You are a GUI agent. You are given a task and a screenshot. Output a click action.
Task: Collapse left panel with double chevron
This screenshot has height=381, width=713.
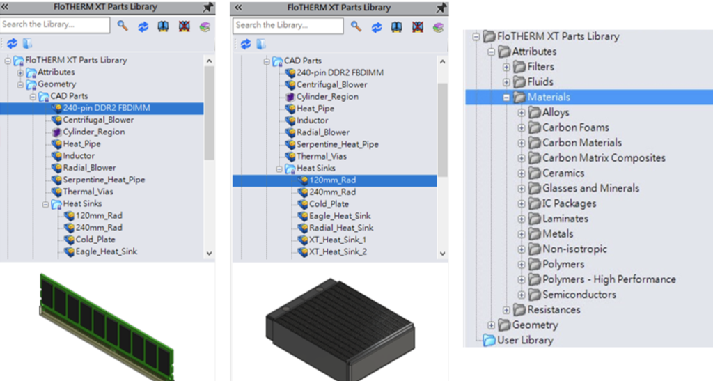(x=5, y=7)
